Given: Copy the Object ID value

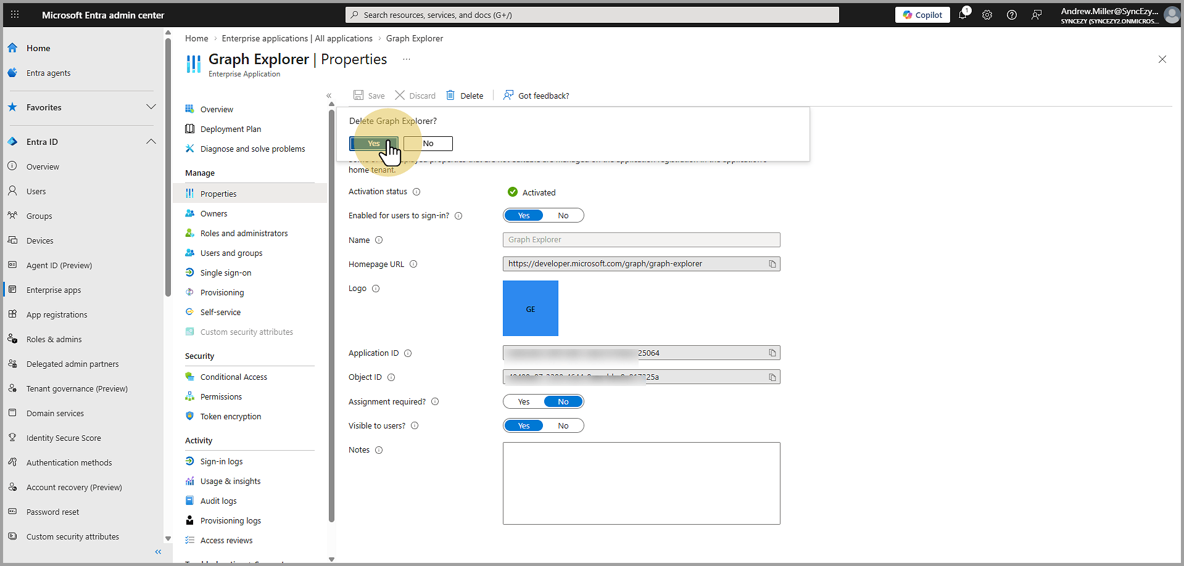Looking at the screenshot, I should point(772,377).
